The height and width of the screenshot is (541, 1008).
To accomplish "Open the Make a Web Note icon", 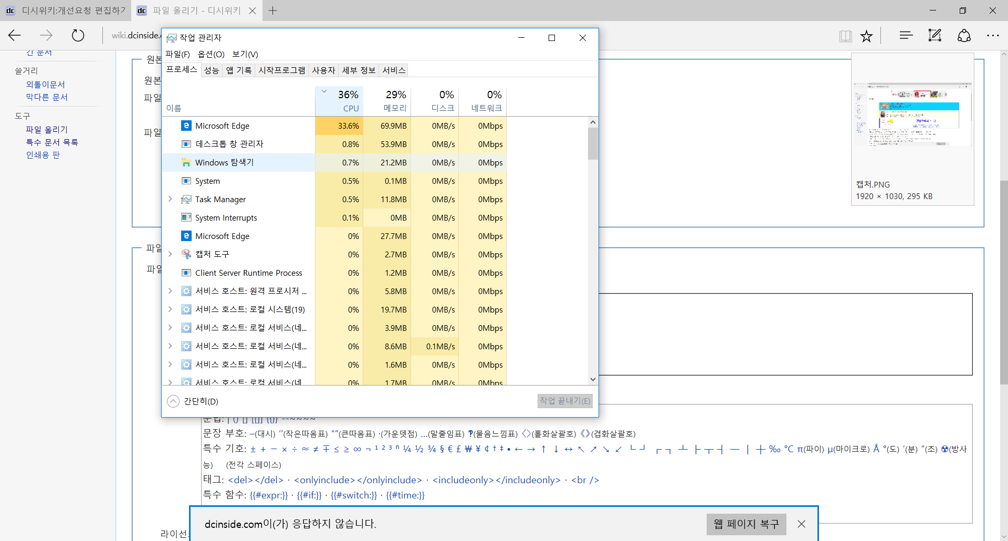I will pyautogui.click(x=934, y=36).
